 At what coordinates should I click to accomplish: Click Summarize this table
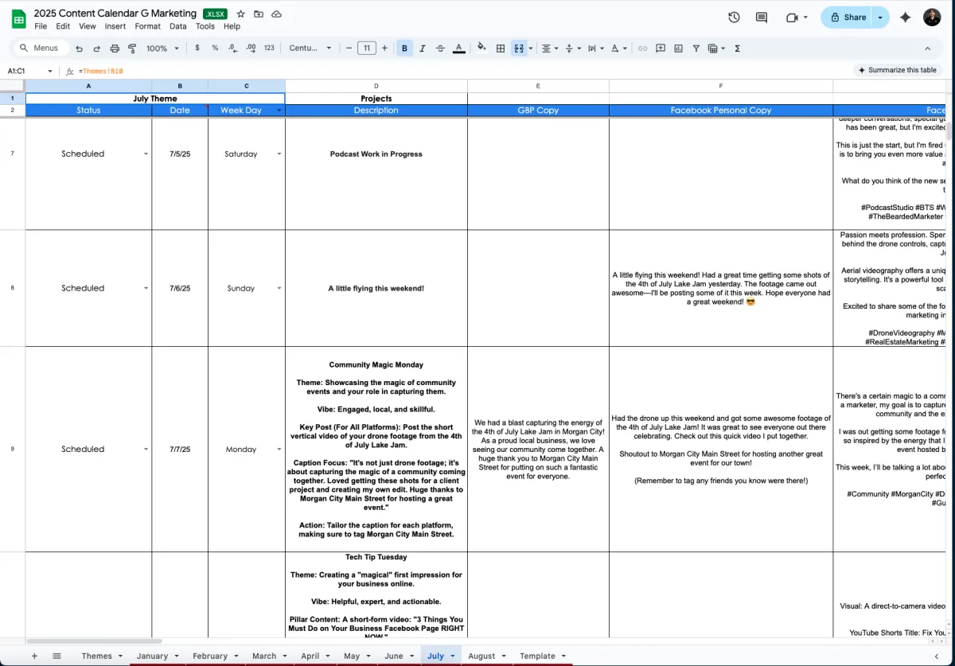pyautogui.click(x=897, y=70)
